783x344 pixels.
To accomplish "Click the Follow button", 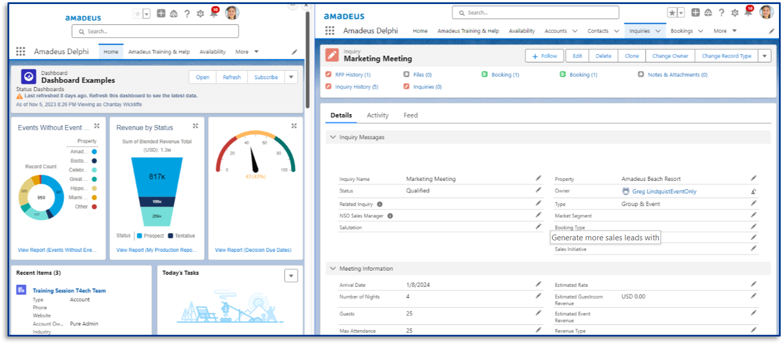I will (545, 56).
